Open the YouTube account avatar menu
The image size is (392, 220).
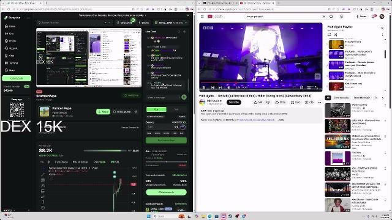pos(382,16)
